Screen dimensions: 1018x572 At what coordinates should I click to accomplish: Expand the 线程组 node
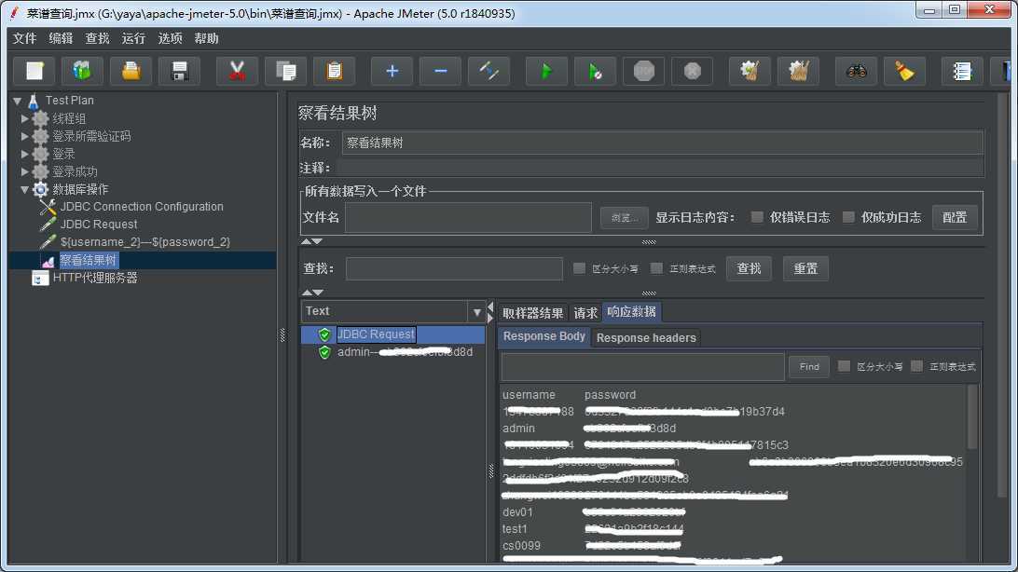[24, 118]
